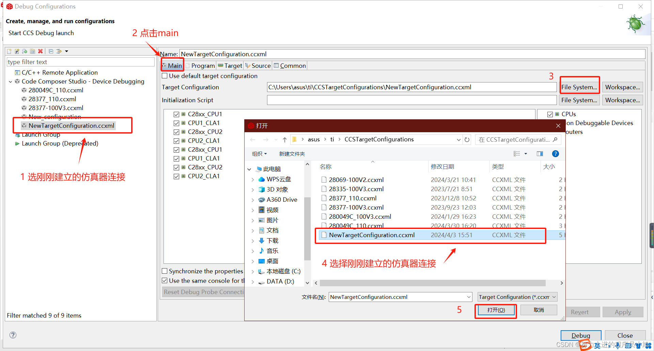Select C/C++ Remote Application entry

click(60, 73)
